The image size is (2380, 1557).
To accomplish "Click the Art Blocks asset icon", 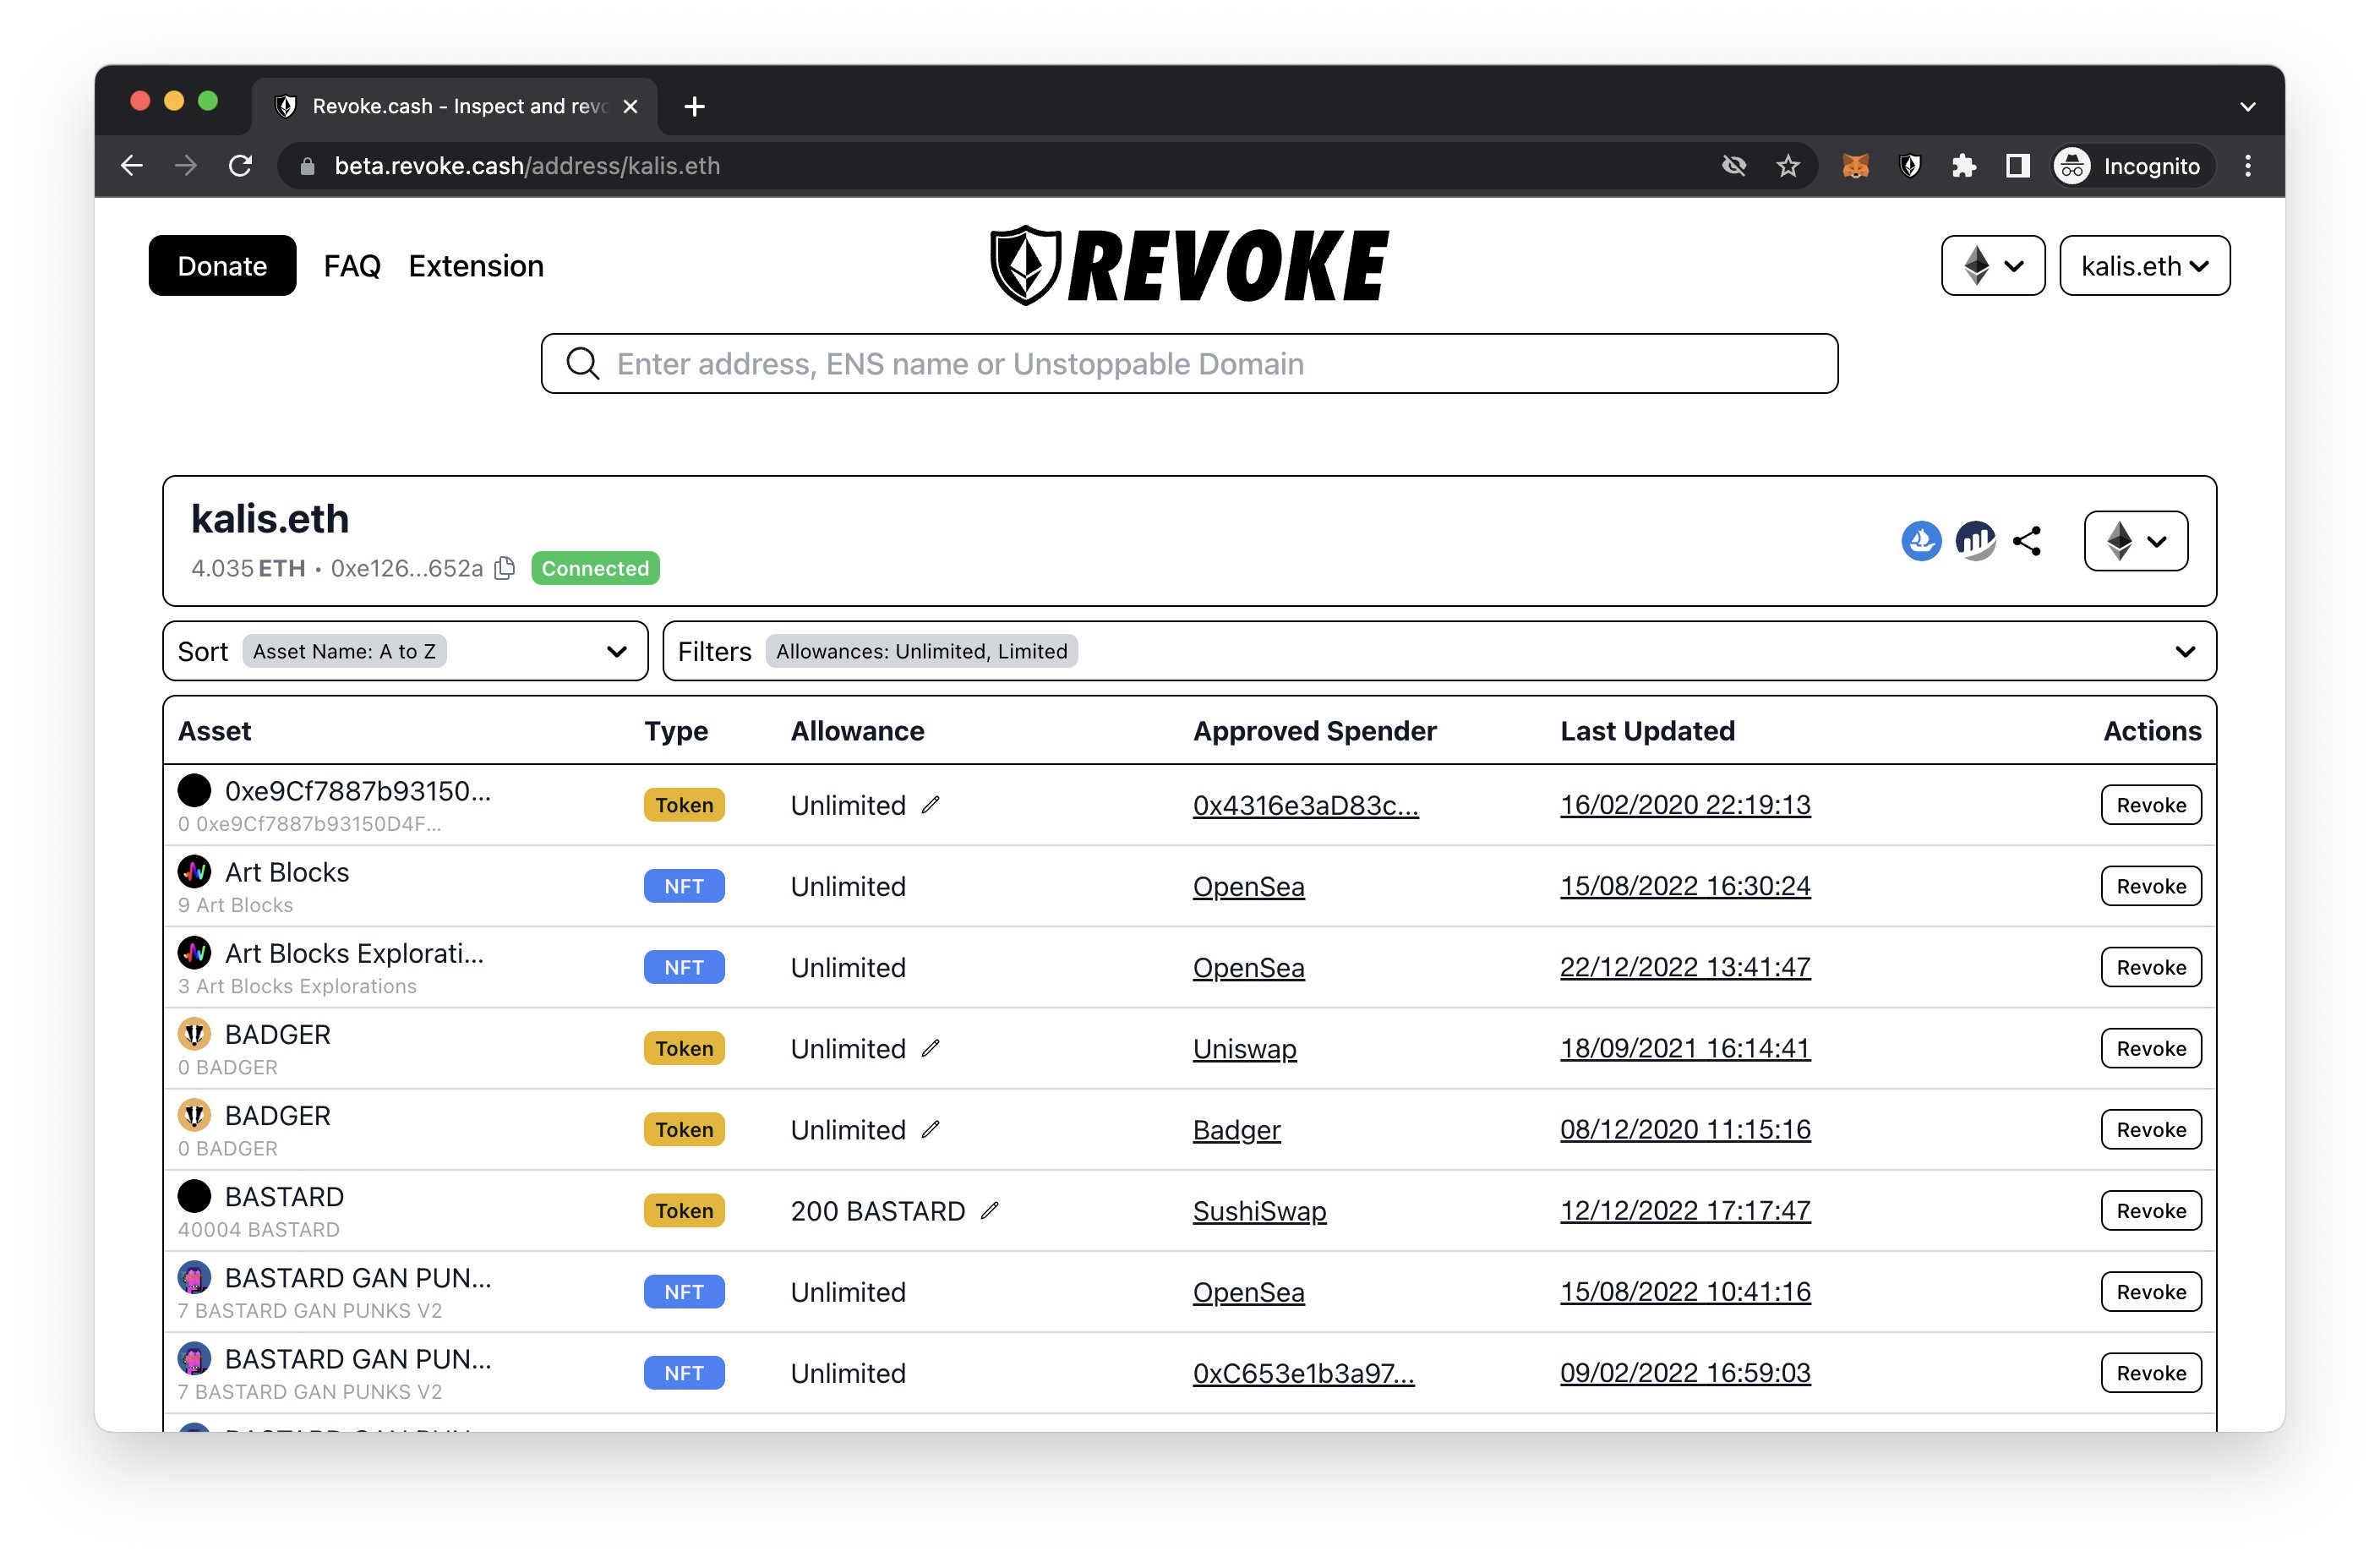I will (194, 872).
